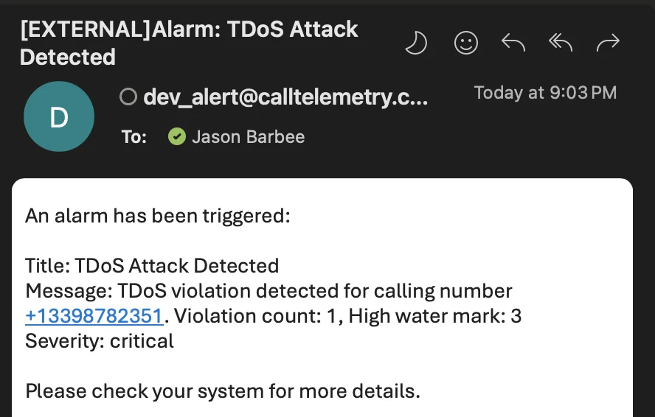Forward this alarm email
The height and width of the screenshot is (417, 655).
pyautogui.click(x=608, y=43)
